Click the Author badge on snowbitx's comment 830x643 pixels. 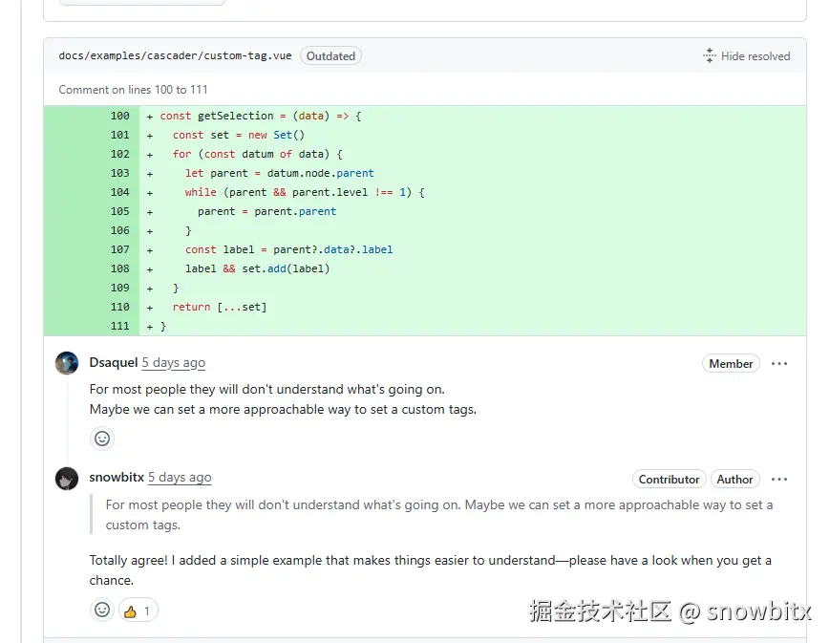pos(734,480)
